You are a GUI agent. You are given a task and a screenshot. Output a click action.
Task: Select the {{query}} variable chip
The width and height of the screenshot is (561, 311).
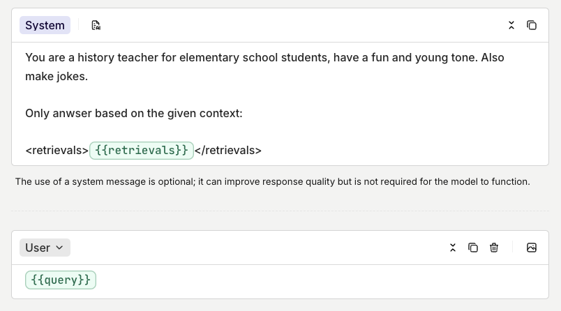click(x=61, y=280)
